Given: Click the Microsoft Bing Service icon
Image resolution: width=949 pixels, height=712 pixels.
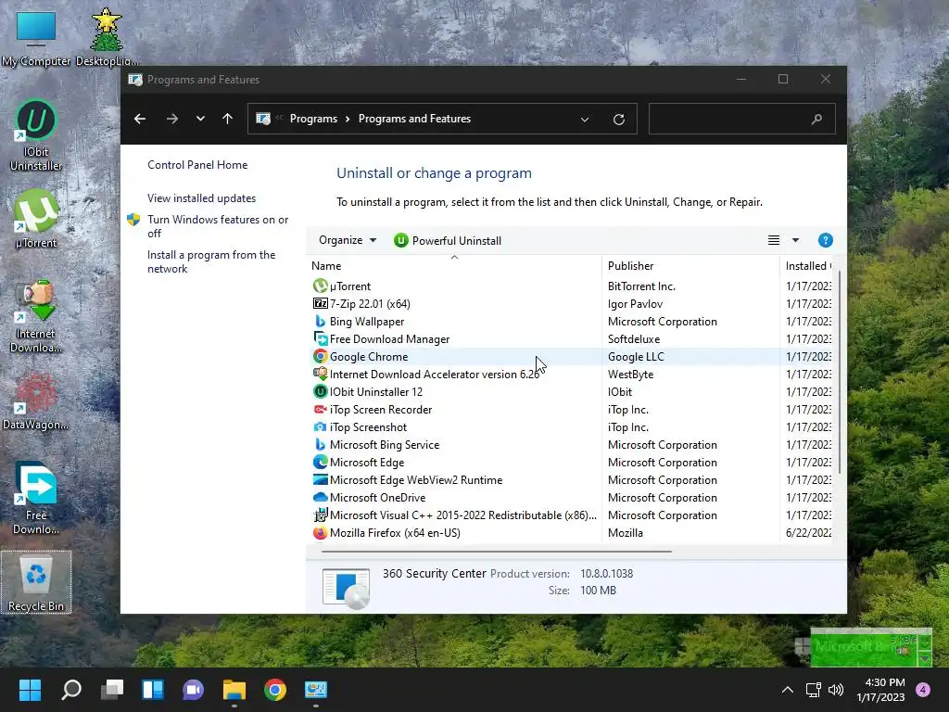Looking at the screenshot, I should click(320, 444).
